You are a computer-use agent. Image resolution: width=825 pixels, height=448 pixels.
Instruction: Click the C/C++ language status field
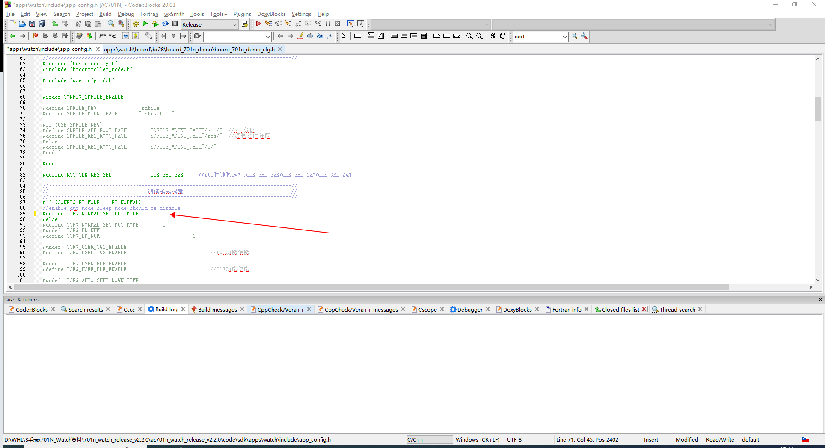429,439
